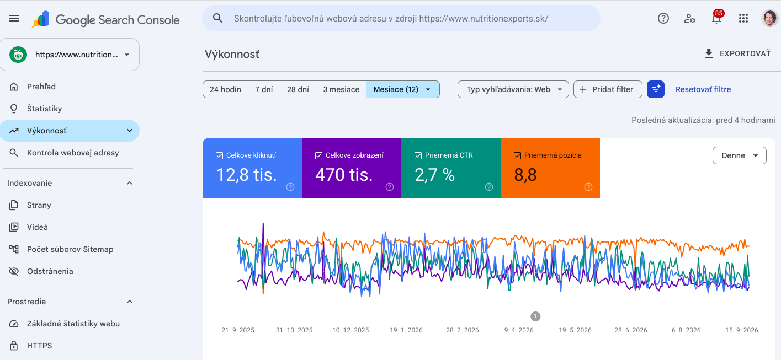Select the blue Celkove kliknutí metric card
Screen dimensions: 781x360
pyautogui.click(x=252, y=168)
